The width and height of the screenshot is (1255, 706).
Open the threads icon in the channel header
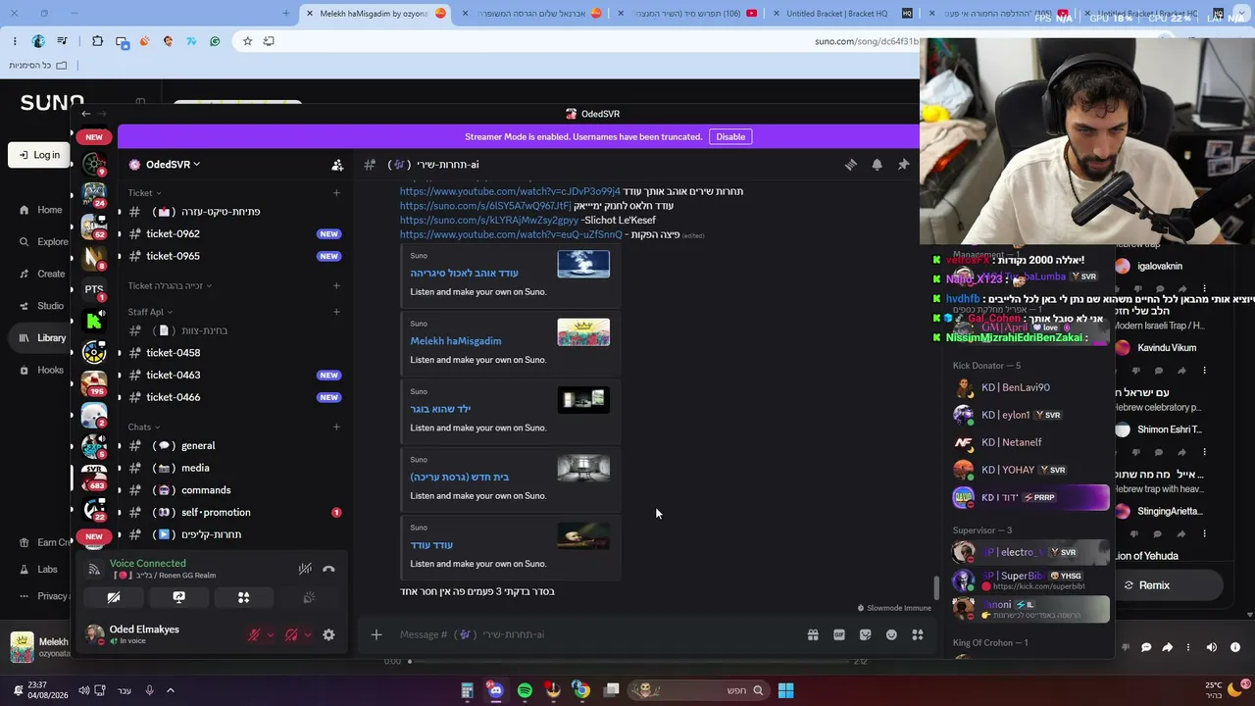click(x=851, y=165)
